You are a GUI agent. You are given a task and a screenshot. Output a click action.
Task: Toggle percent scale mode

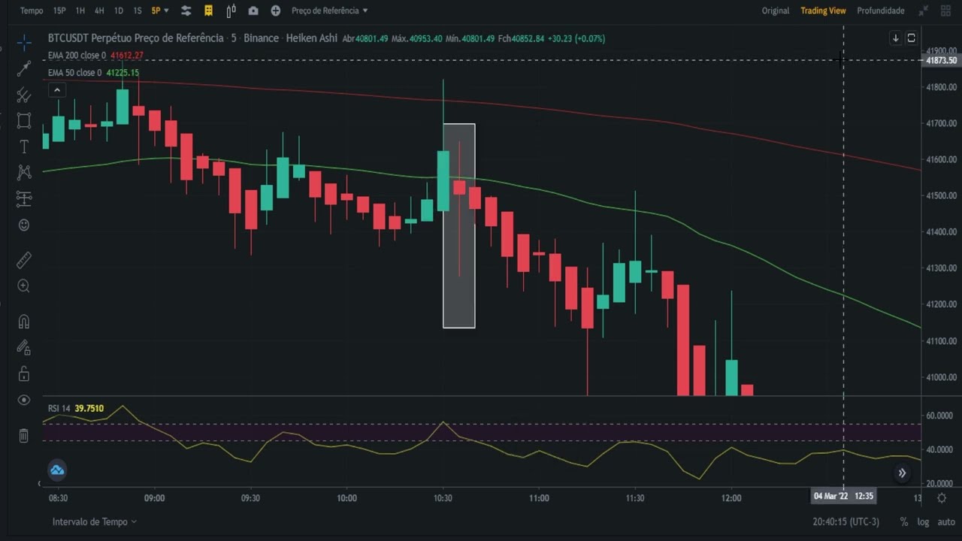coord(904,521)
